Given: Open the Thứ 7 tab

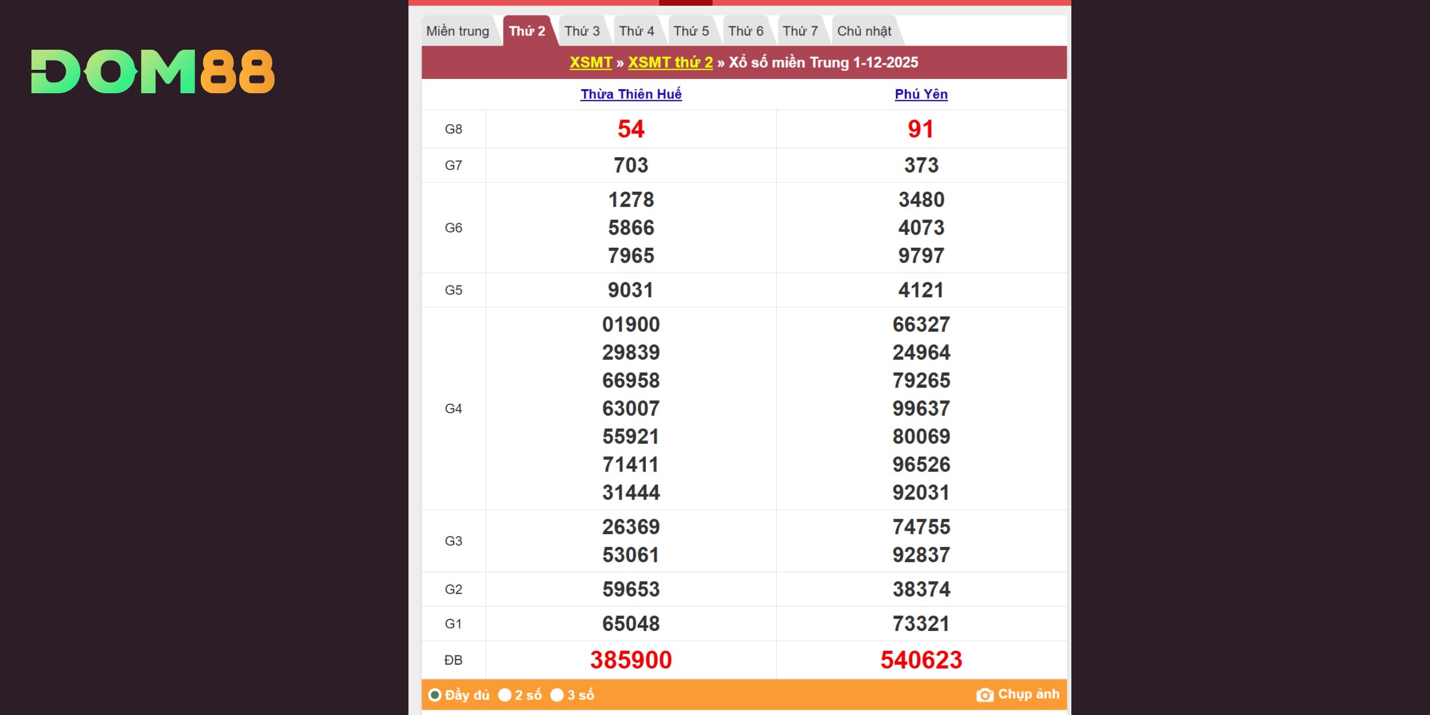Looking at the screenshot, I should pyautogui.click(x=800, y=31).
